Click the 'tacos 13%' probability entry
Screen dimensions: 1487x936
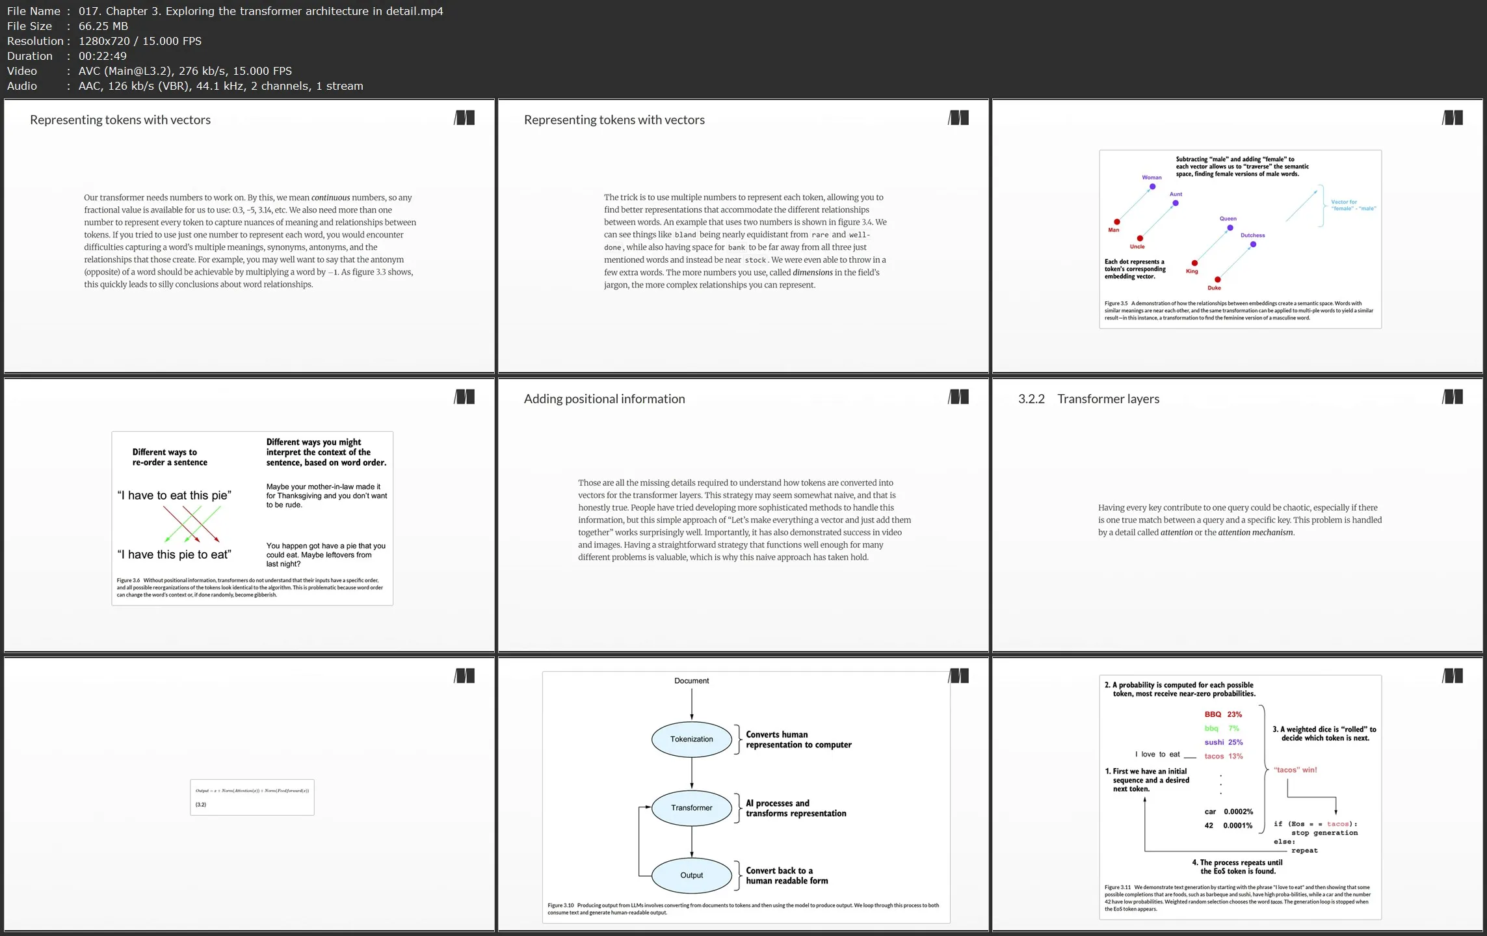tap(1223, 756)
